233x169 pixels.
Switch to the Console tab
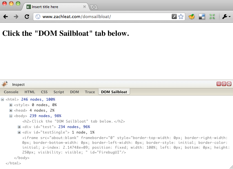pyautogui.click(x=11, y=92)
